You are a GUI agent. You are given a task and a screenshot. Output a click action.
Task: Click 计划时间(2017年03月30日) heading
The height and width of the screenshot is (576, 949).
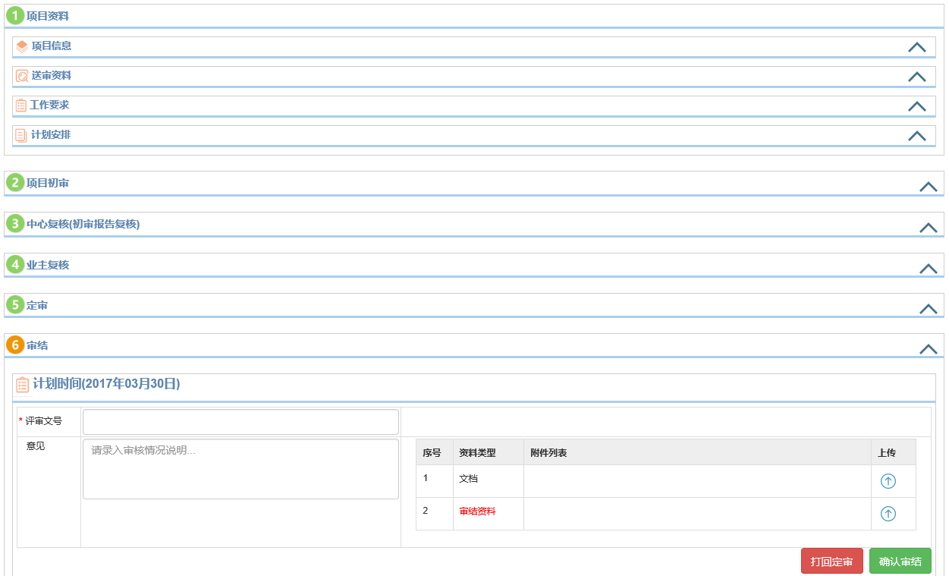click(x=106, y=383)
